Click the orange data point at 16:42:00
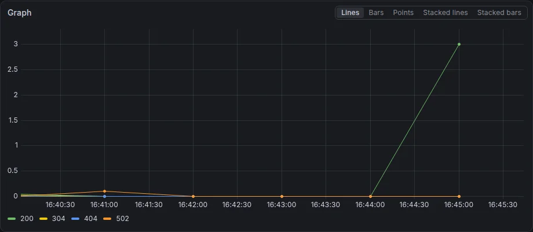533x232 pixels. click(193, 196)
